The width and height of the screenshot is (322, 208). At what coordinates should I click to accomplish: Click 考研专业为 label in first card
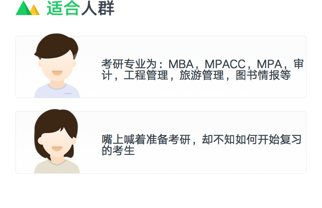pos(129,64)
